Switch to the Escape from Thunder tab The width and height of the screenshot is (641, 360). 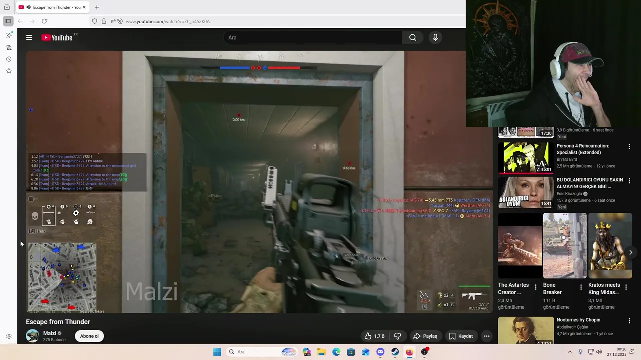[53, 7]
